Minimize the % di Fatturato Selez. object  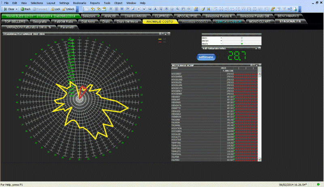[x=256, y=48]
